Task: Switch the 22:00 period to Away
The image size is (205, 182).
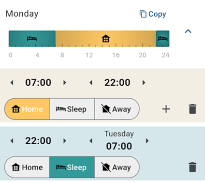Action: pos(117,167)
